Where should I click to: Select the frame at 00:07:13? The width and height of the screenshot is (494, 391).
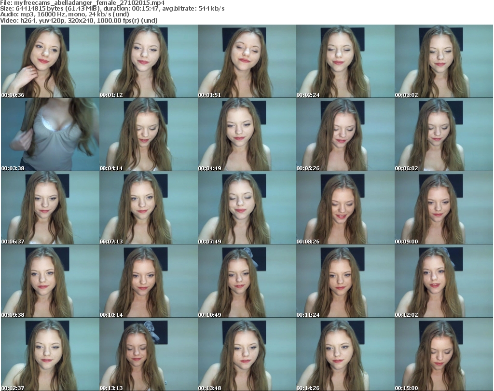click(149, 208)
